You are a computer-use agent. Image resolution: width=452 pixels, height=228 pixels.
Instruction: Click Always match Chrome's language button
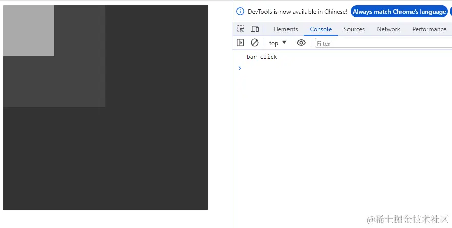(x=399, y=12)
